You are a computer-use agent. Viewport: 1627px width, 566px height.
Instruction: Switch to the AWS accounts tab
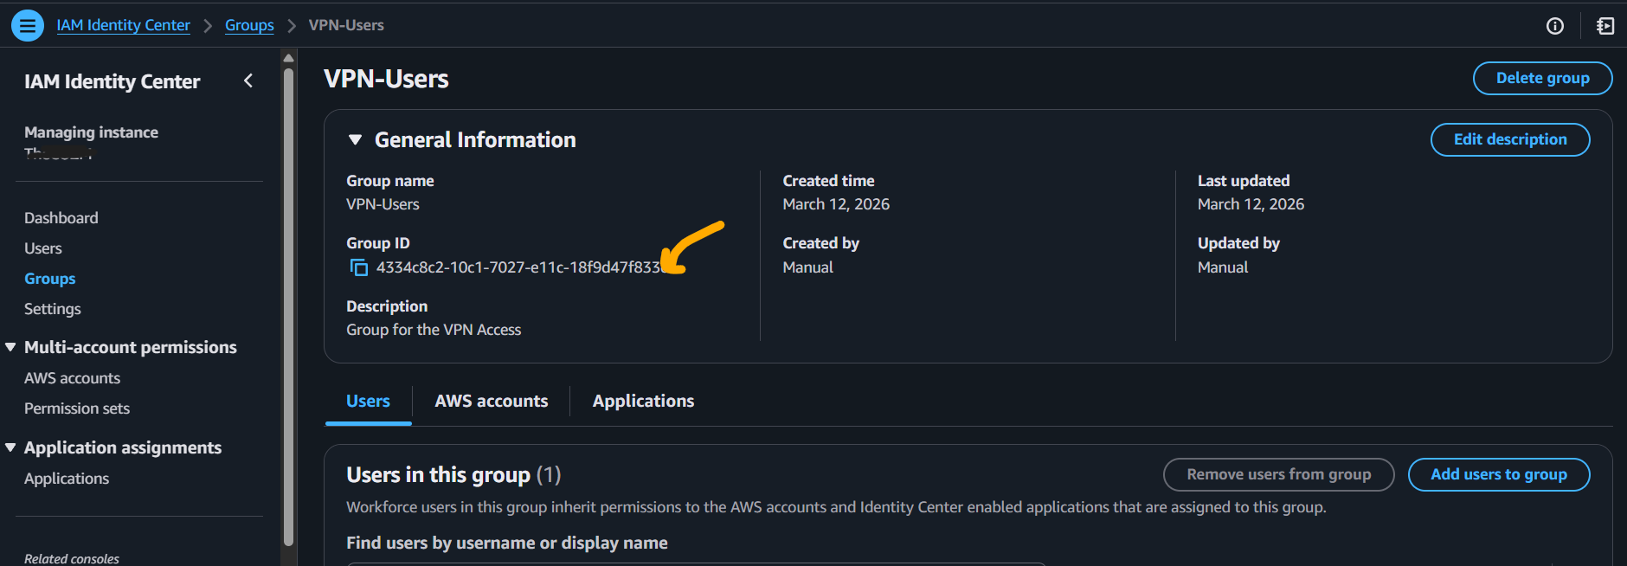click(492, 401)
